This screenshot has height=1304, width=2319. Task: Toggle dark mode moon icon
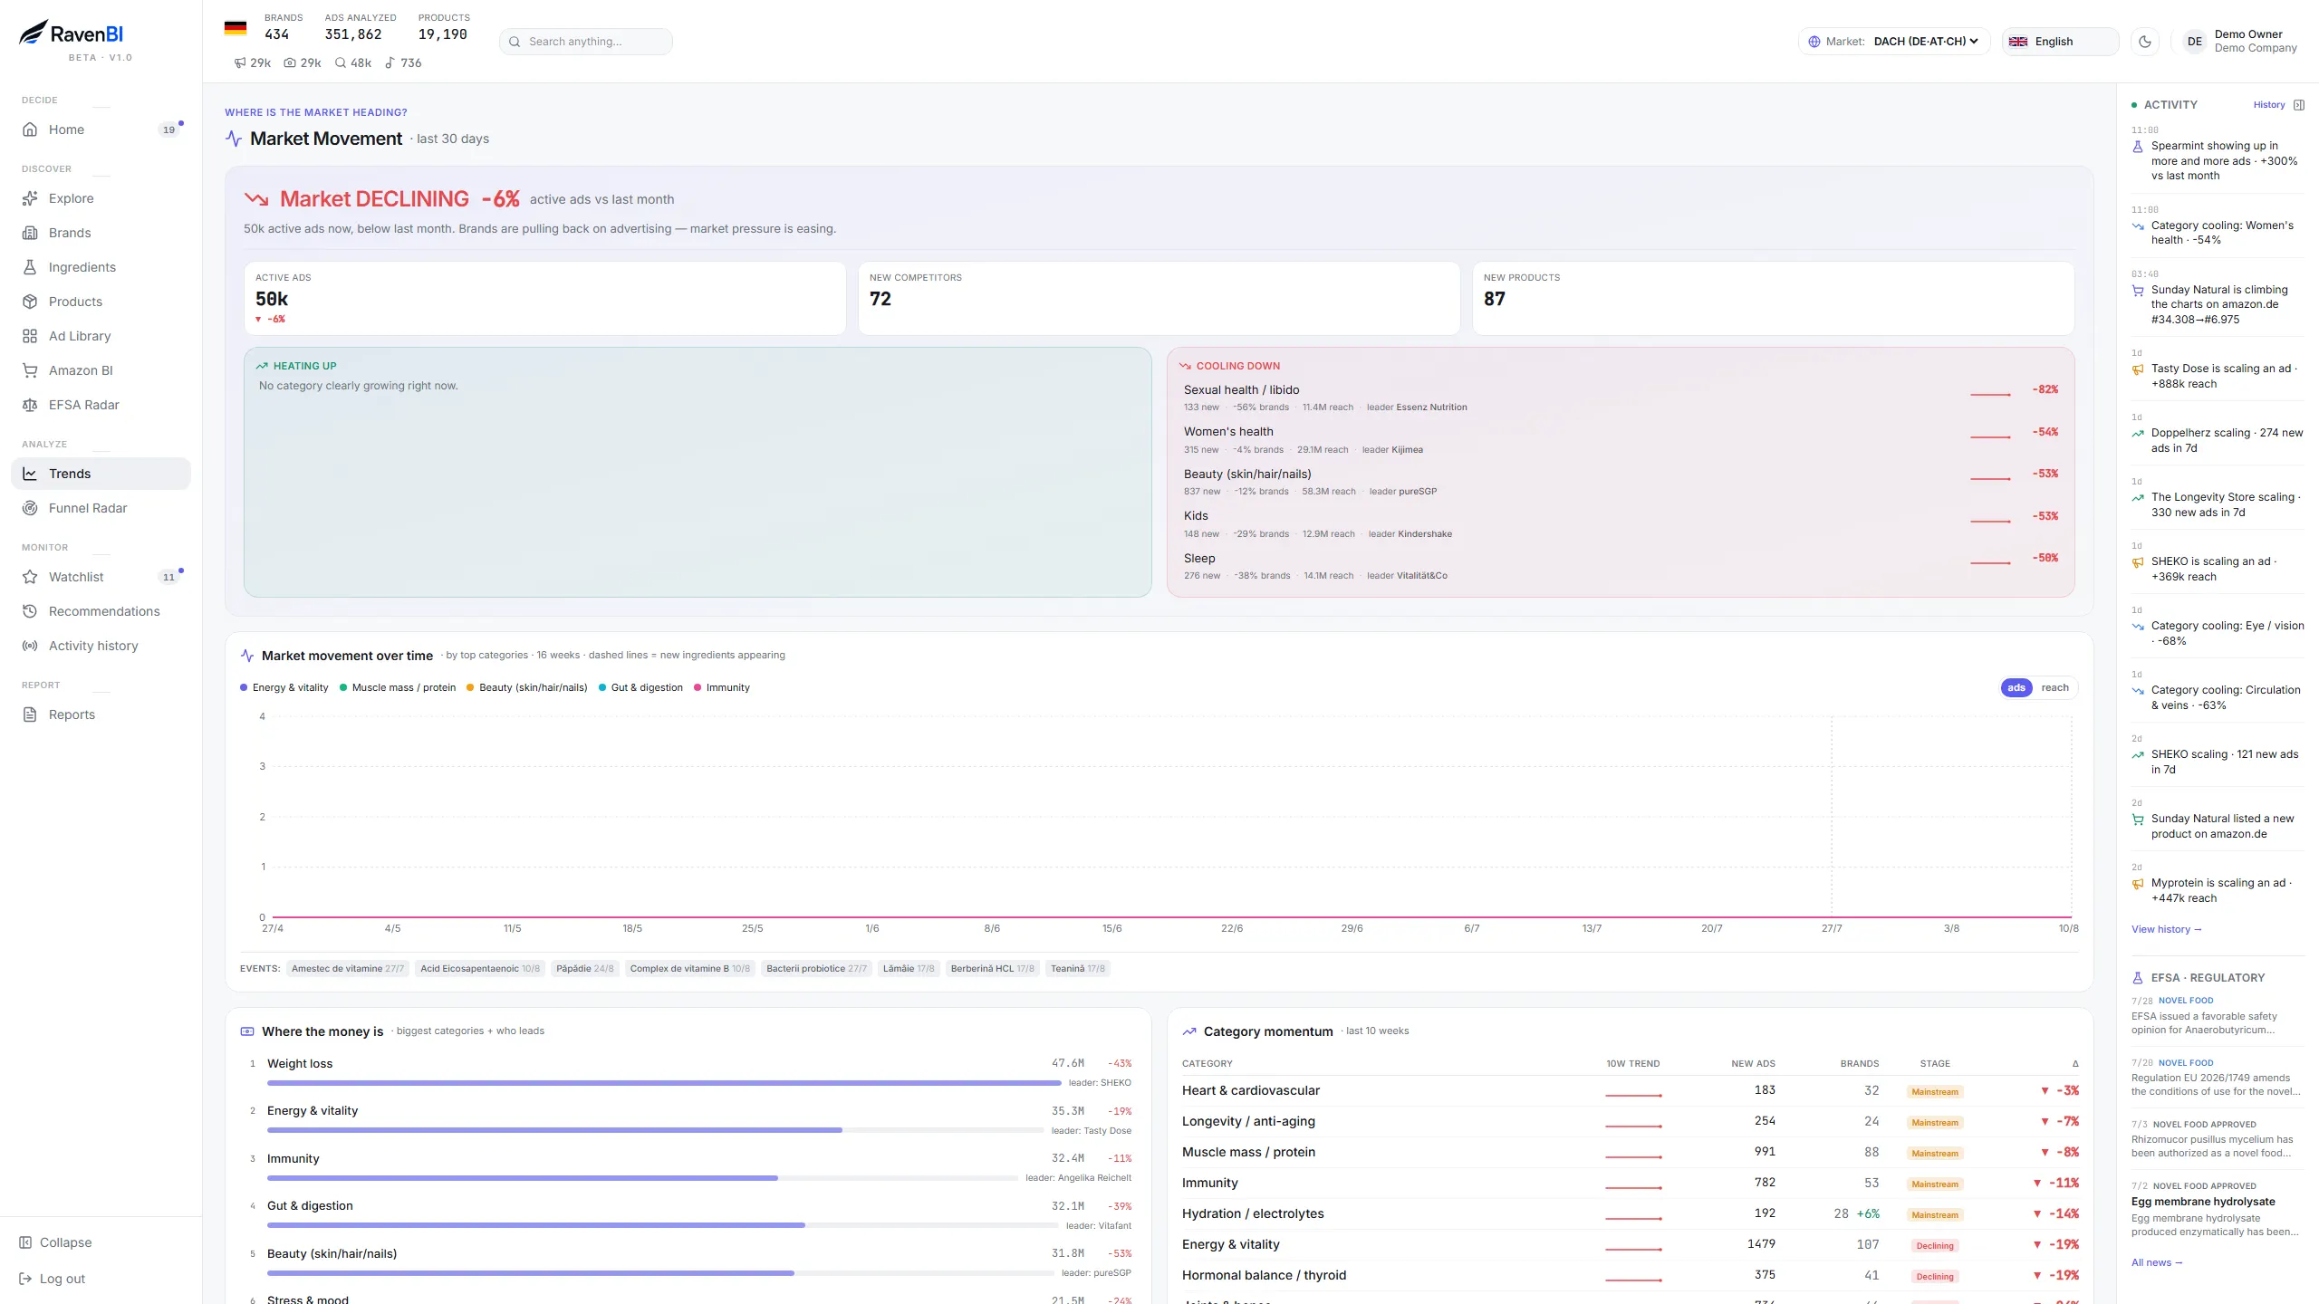(x=2145, y=42)
